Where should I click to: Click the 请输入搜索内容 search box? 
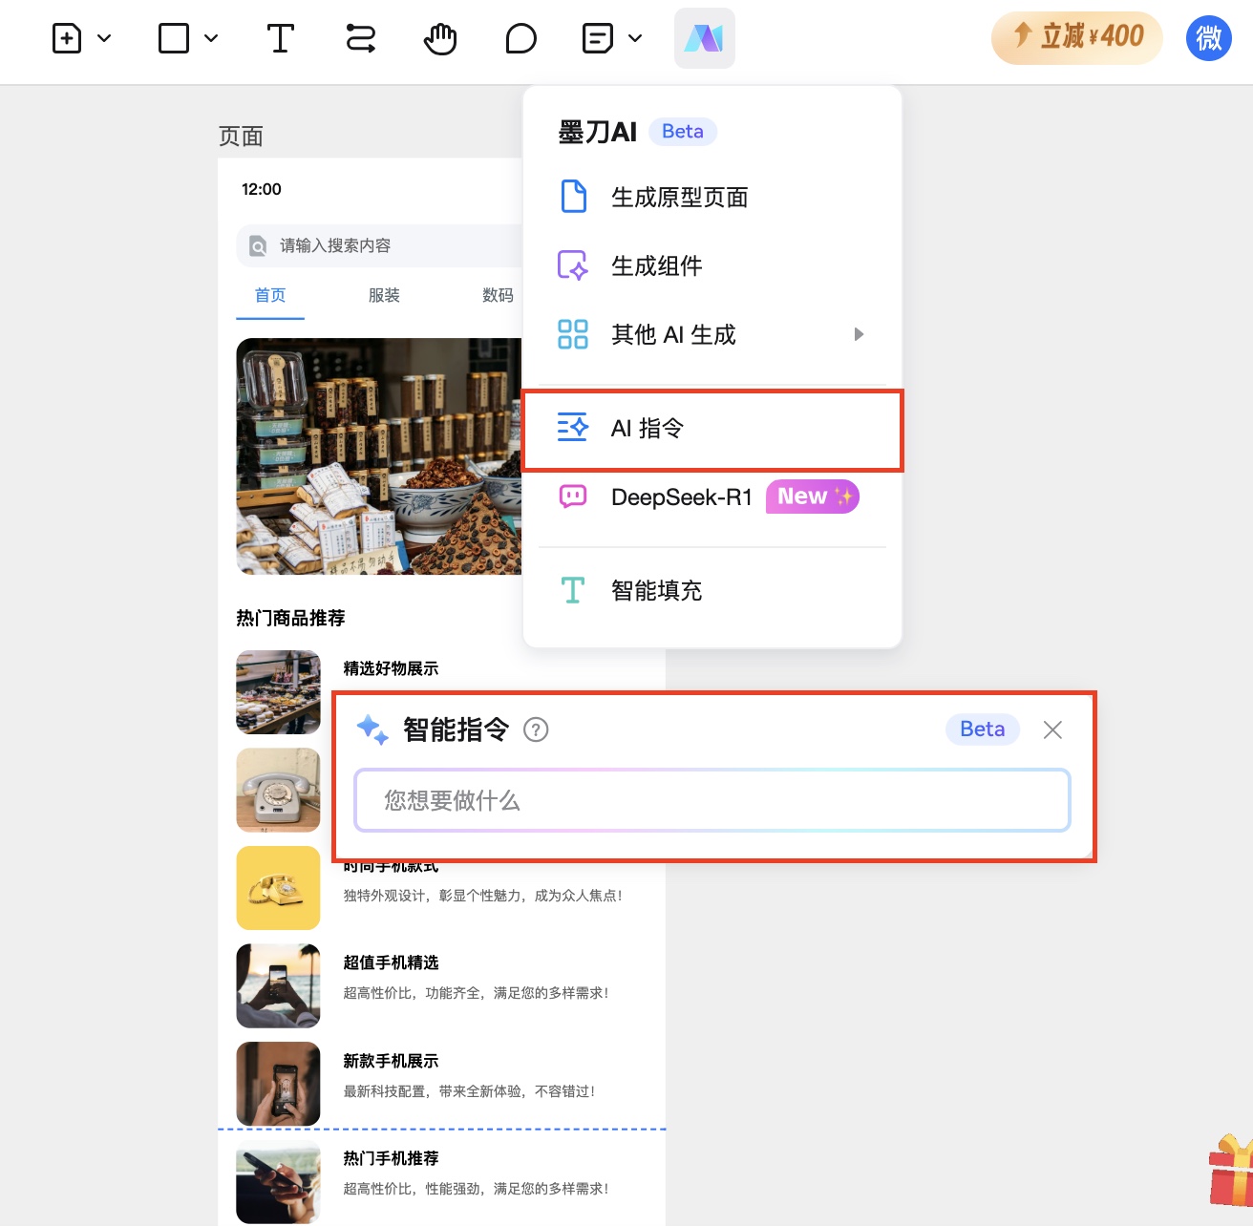pyautogui.click(x=379, y=245)
